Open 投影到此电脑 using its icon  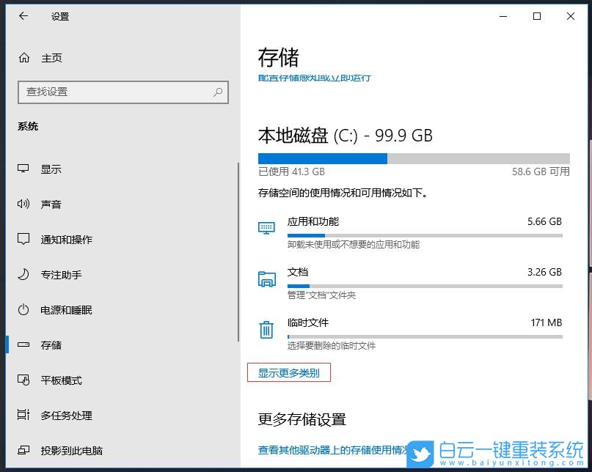22,450
